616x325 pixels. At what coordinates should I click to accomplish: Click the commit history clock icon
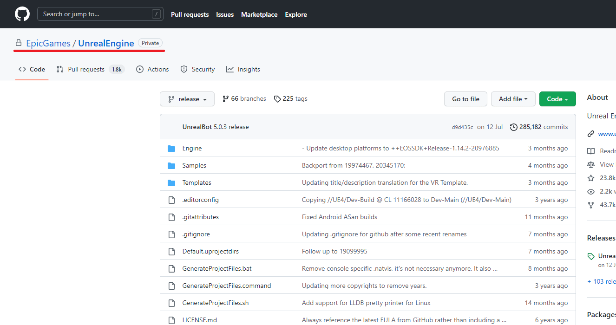(x=513, y=127)
